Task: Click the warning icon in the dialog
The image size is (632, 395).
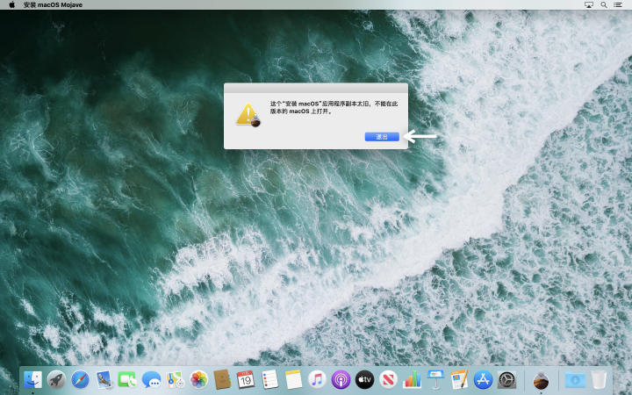Action: tap(248, 115)
